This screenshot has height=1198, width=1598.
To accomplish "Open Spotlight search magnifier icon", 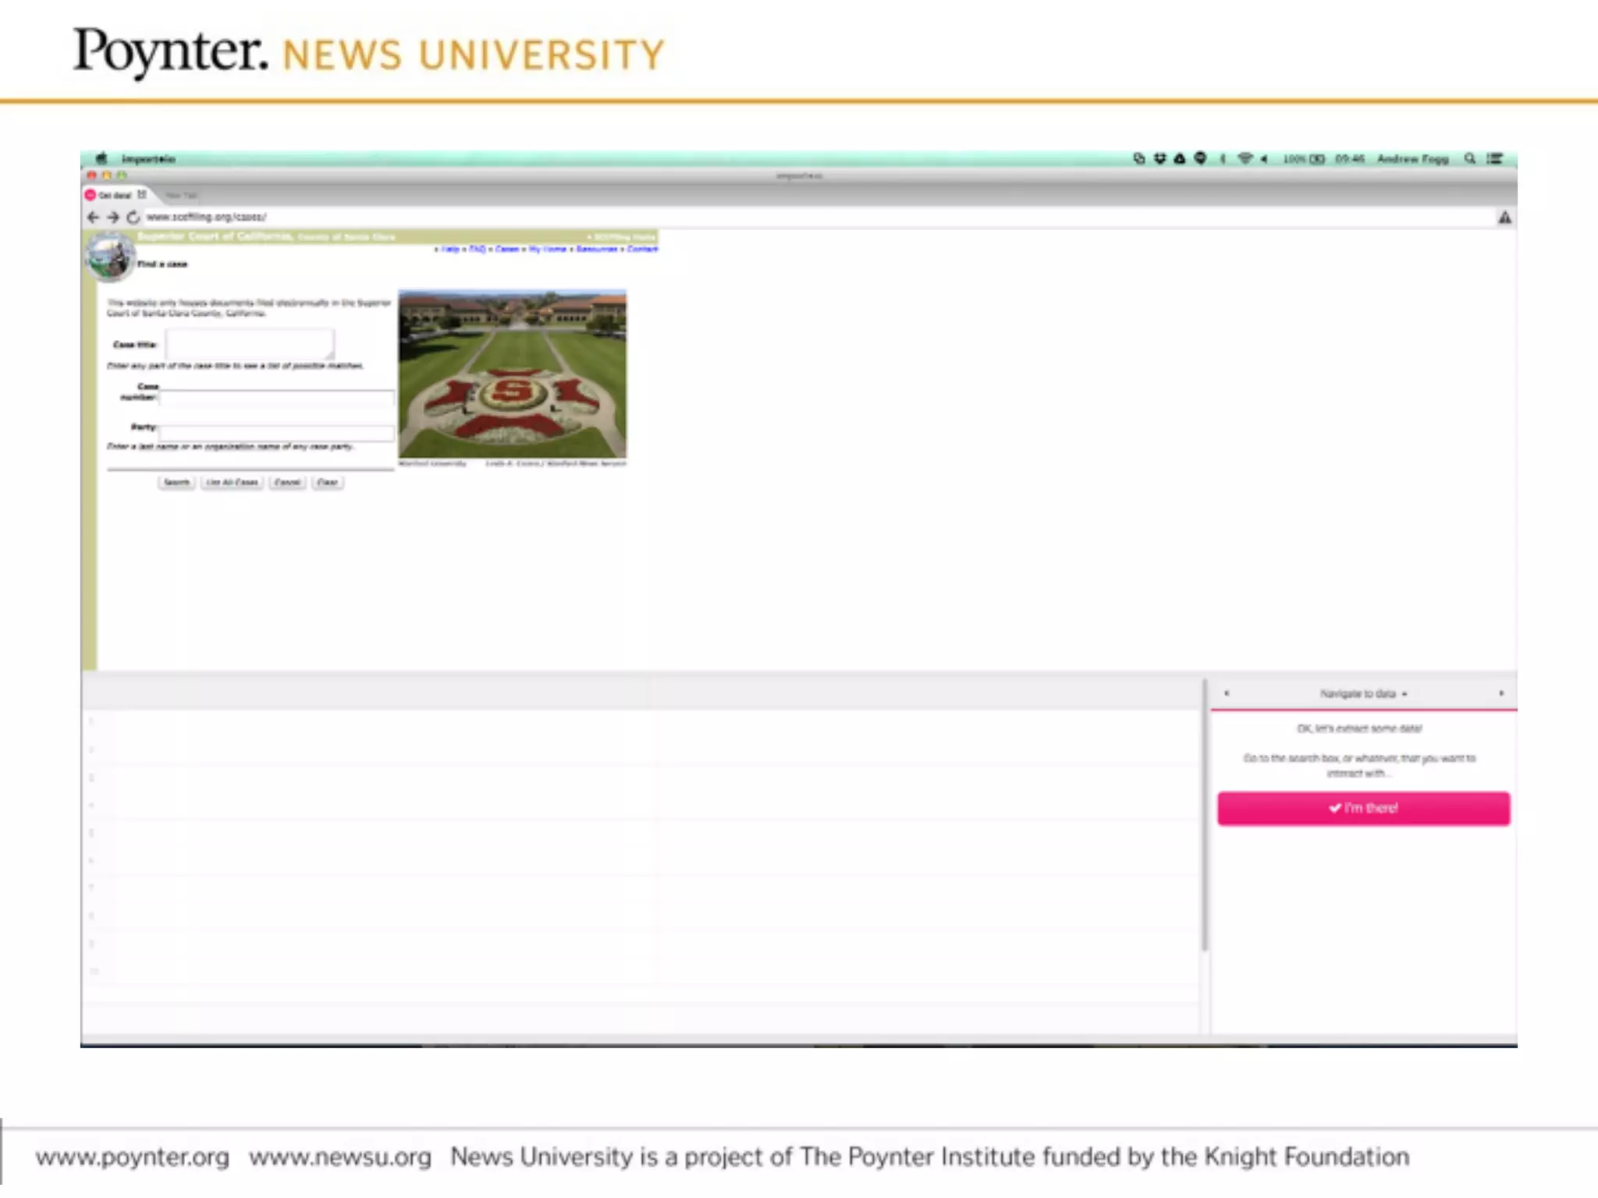I will click(1470, 158).
